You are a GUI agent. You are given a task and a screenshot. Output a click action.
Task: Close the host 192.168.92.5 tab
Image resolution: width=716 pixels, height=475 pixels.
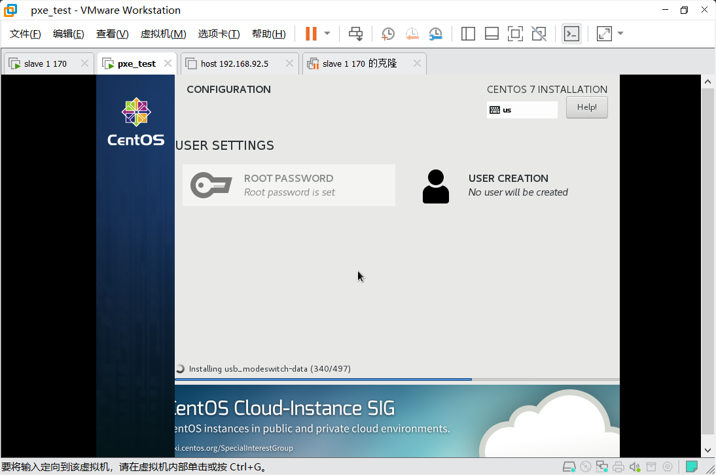click(x=289, y=63)
